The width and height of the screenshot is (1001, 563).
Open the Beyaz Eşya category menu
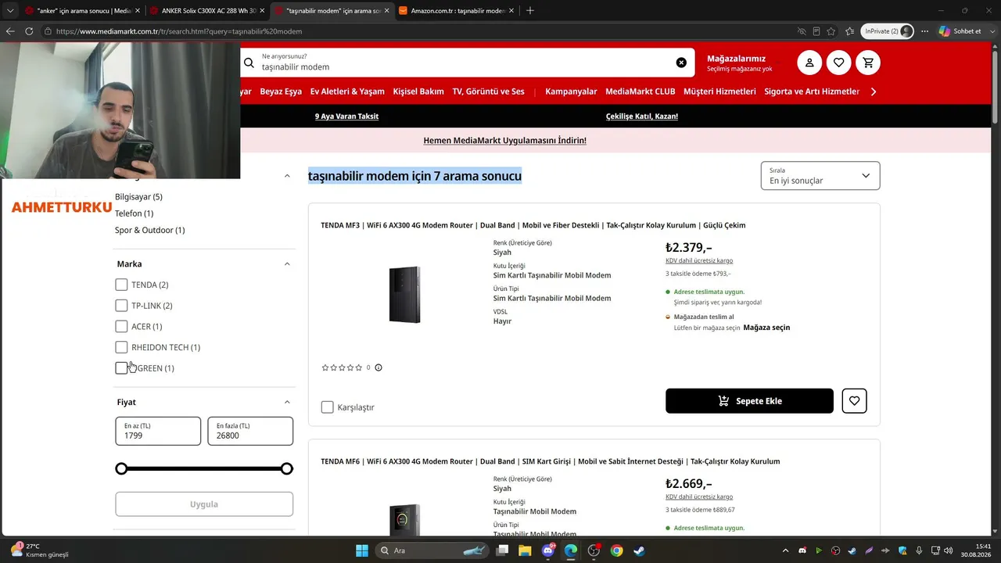click(281, 91)
